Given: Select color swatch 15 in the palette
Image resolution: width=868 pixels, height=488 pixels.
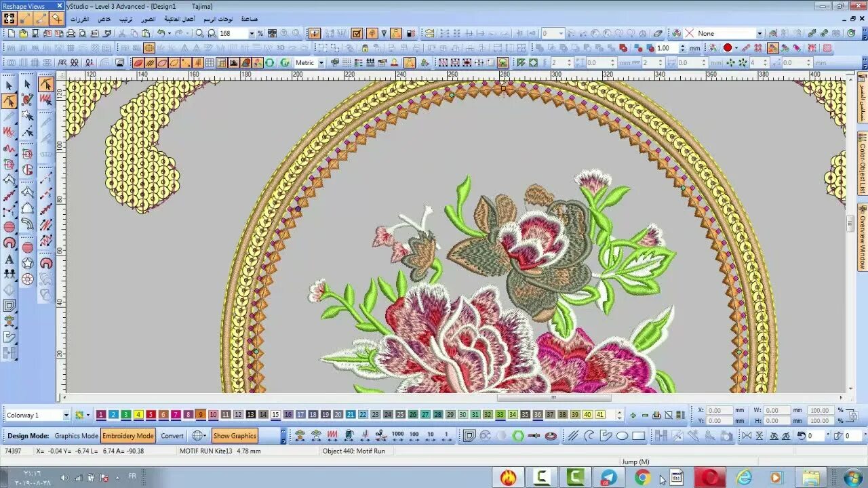Looking at the screenshot, I should coord(275,415).
